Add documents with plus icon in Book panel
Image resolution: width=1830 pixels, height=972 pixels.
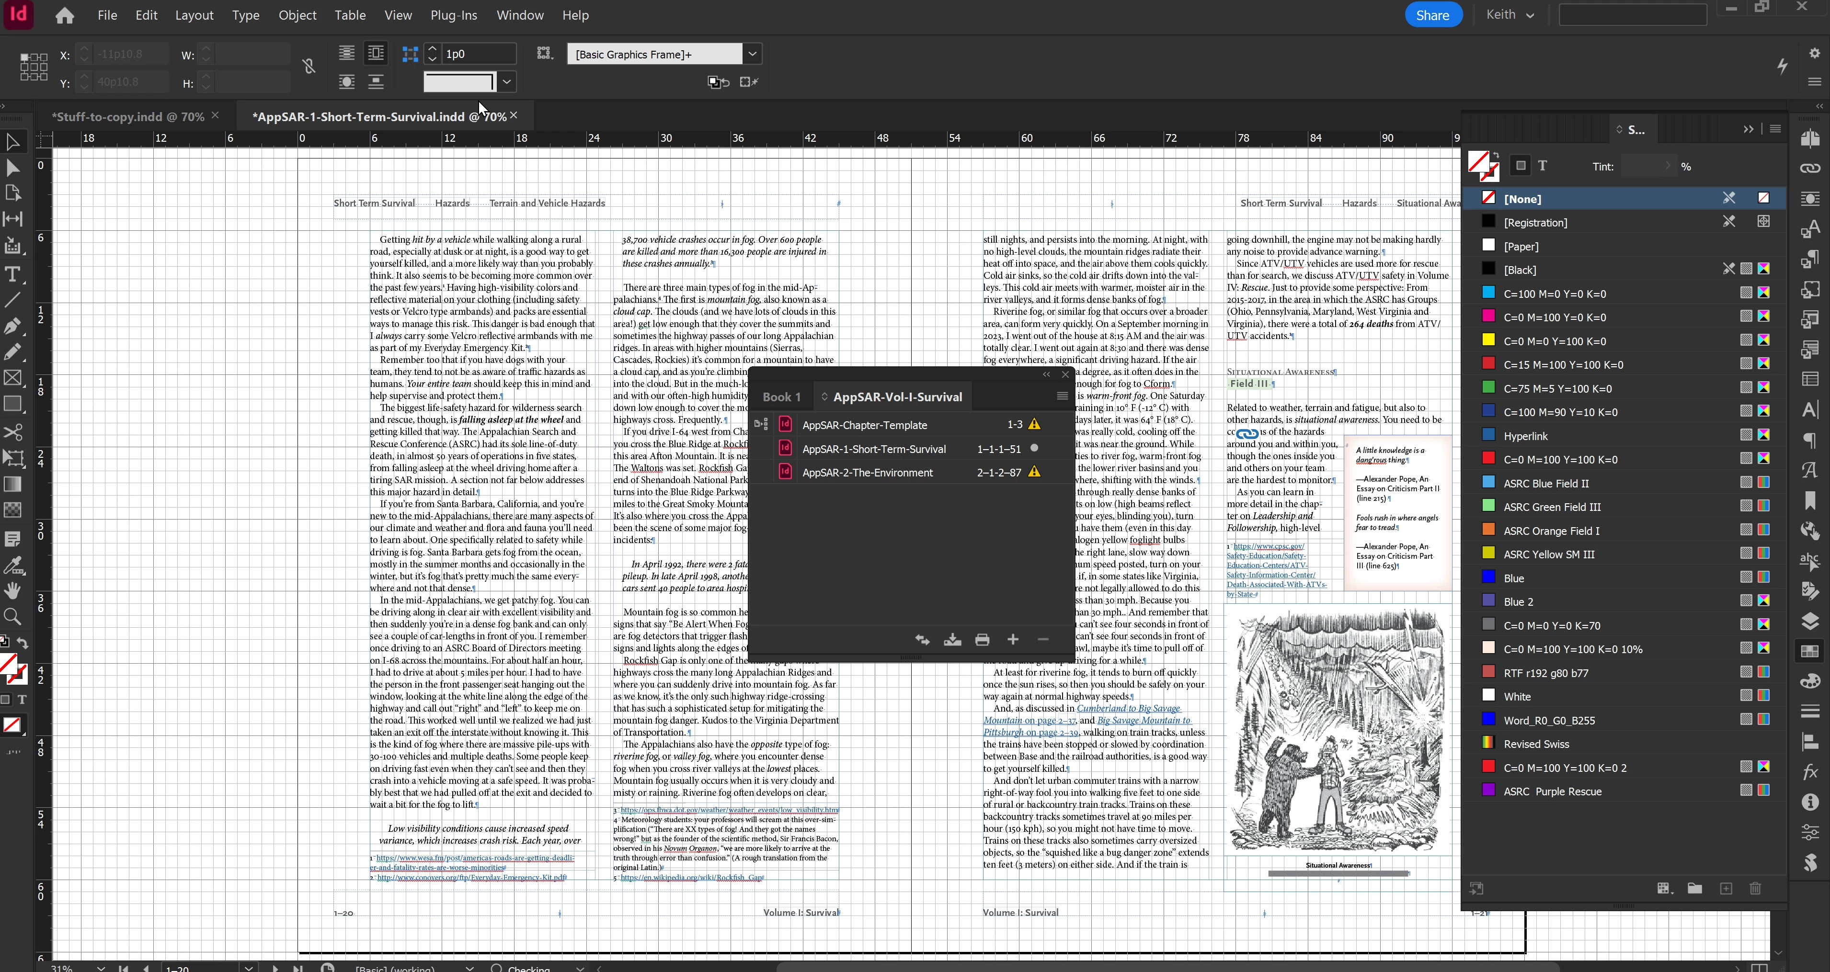1013,640
